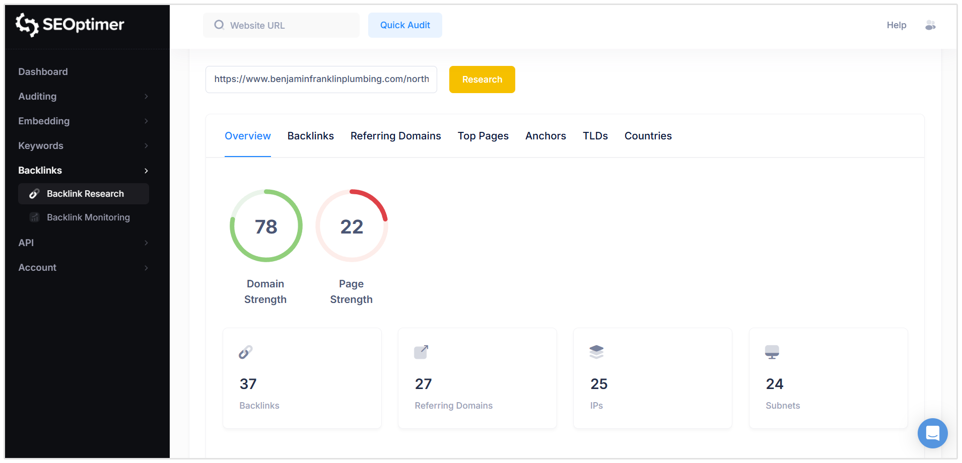962x463 pixels.
Task: Click the external-link icon on Referring Domains card
Action: click(x=422, y=352)
